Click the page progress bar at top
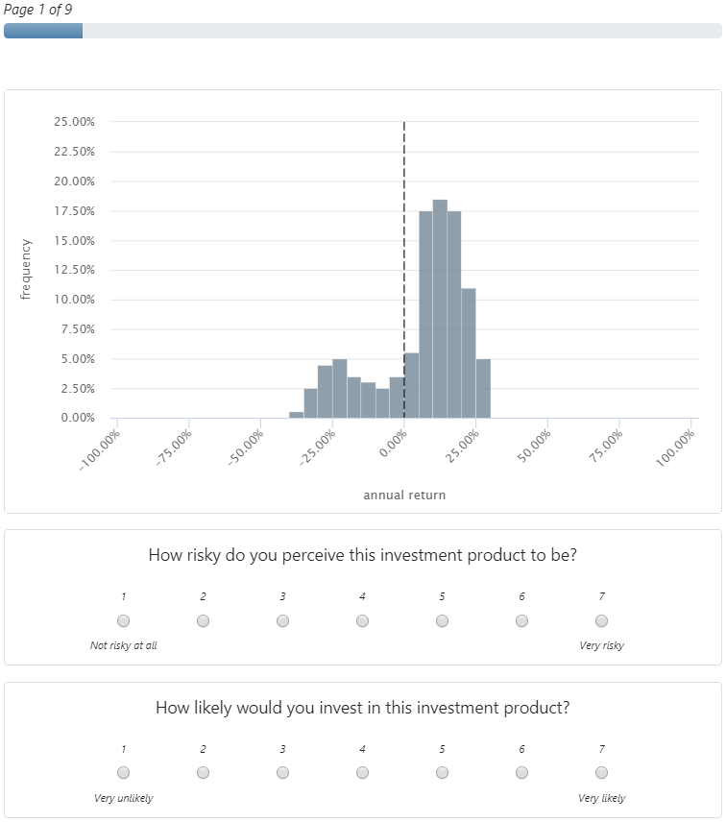Viewport: 726px width, 822px height. 363,31
